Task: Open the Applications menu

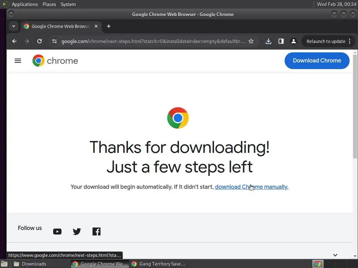Action: tap(25, 4)
